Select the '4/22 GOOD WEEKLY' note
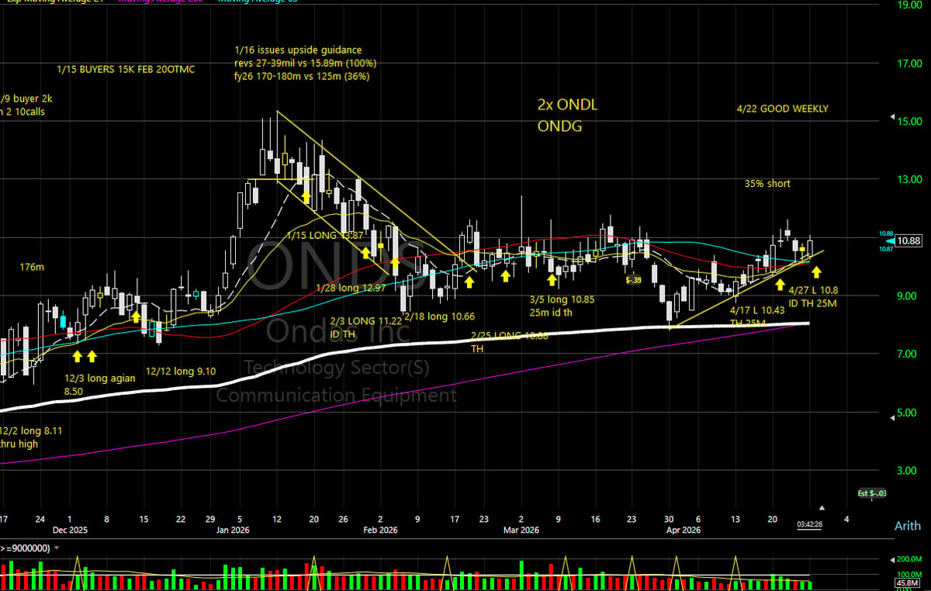The image size is (931, 591). [782, 109]
